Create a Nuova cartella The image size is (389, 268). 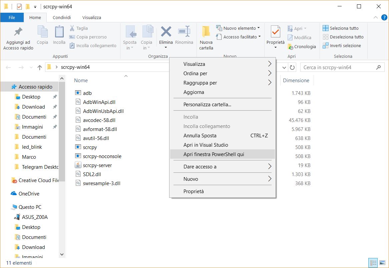tap(206, 38)
